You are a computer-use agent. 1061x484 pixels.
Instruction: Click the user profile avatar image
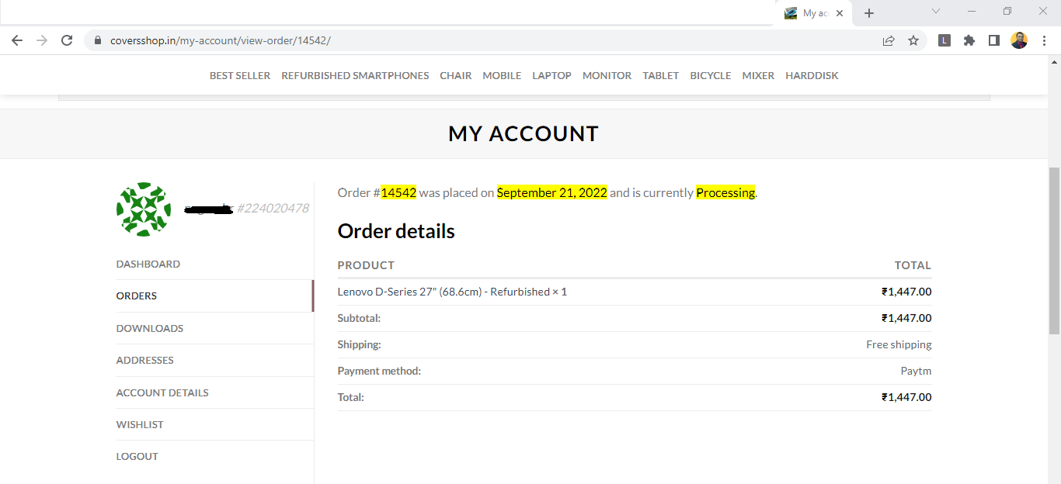click(x=144, y=209)
